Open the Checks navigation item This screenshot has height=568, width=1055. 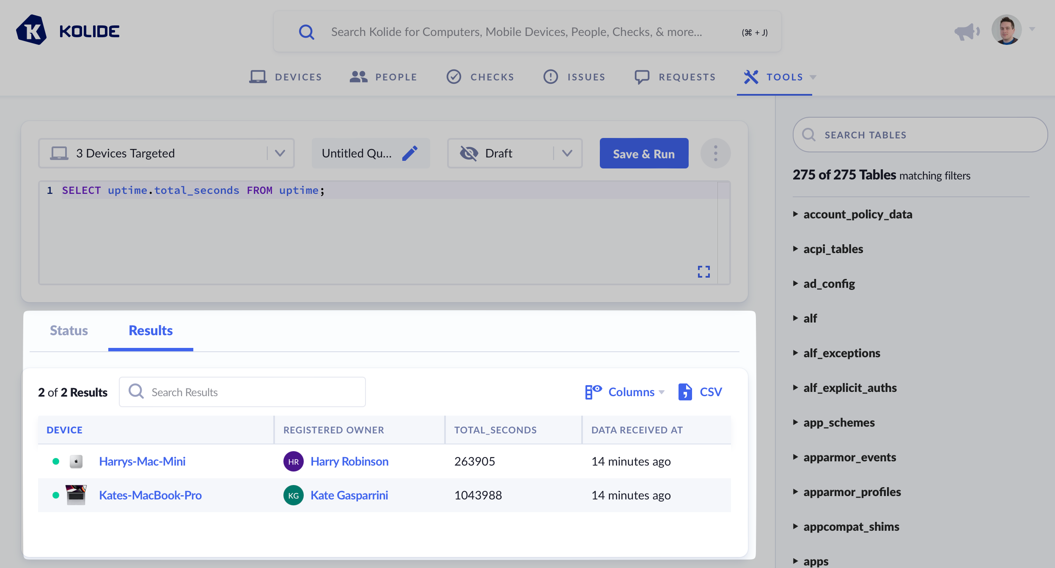click(481, 77)
